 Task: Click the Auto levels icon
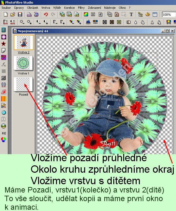(5, 22)
